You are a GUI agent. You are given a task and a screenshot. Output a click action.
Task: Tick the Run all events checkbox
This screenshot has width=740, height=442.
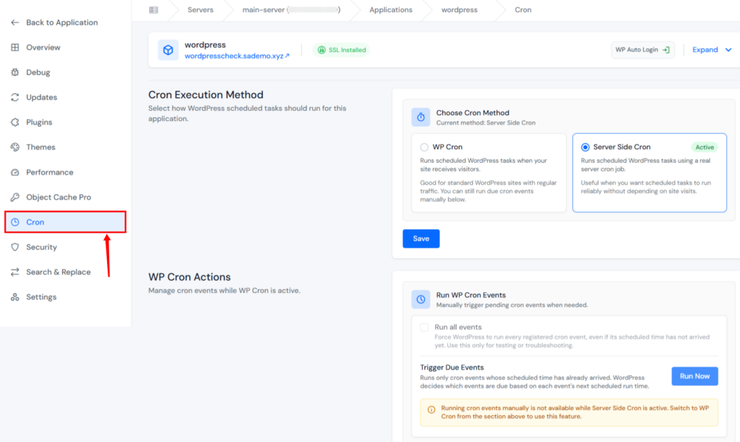(424, 327)
